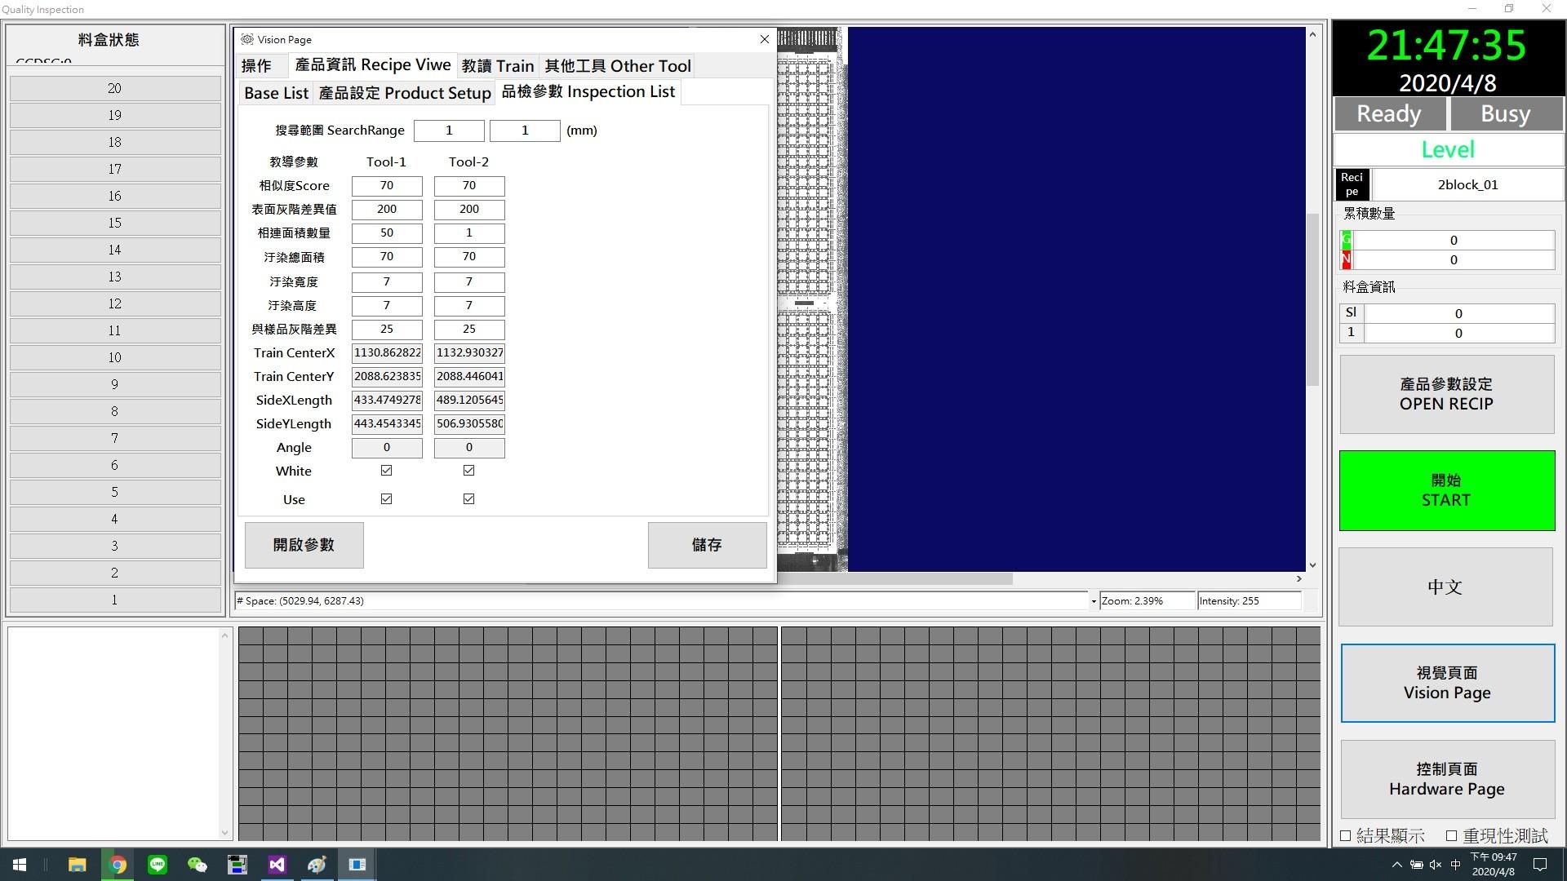
Task: Uncheck White checkbox for Tool-1
Action: (x=386, y=471)
